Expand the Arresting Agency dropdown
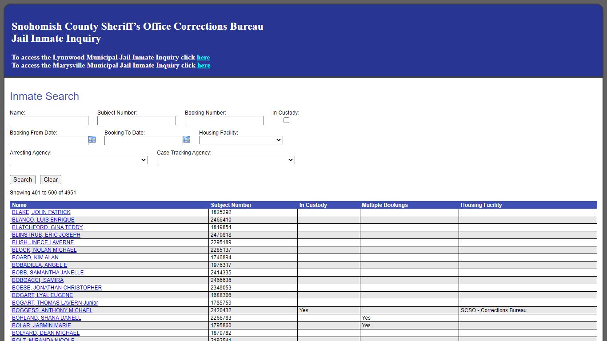Screen dimensions: 607x341 79,160
